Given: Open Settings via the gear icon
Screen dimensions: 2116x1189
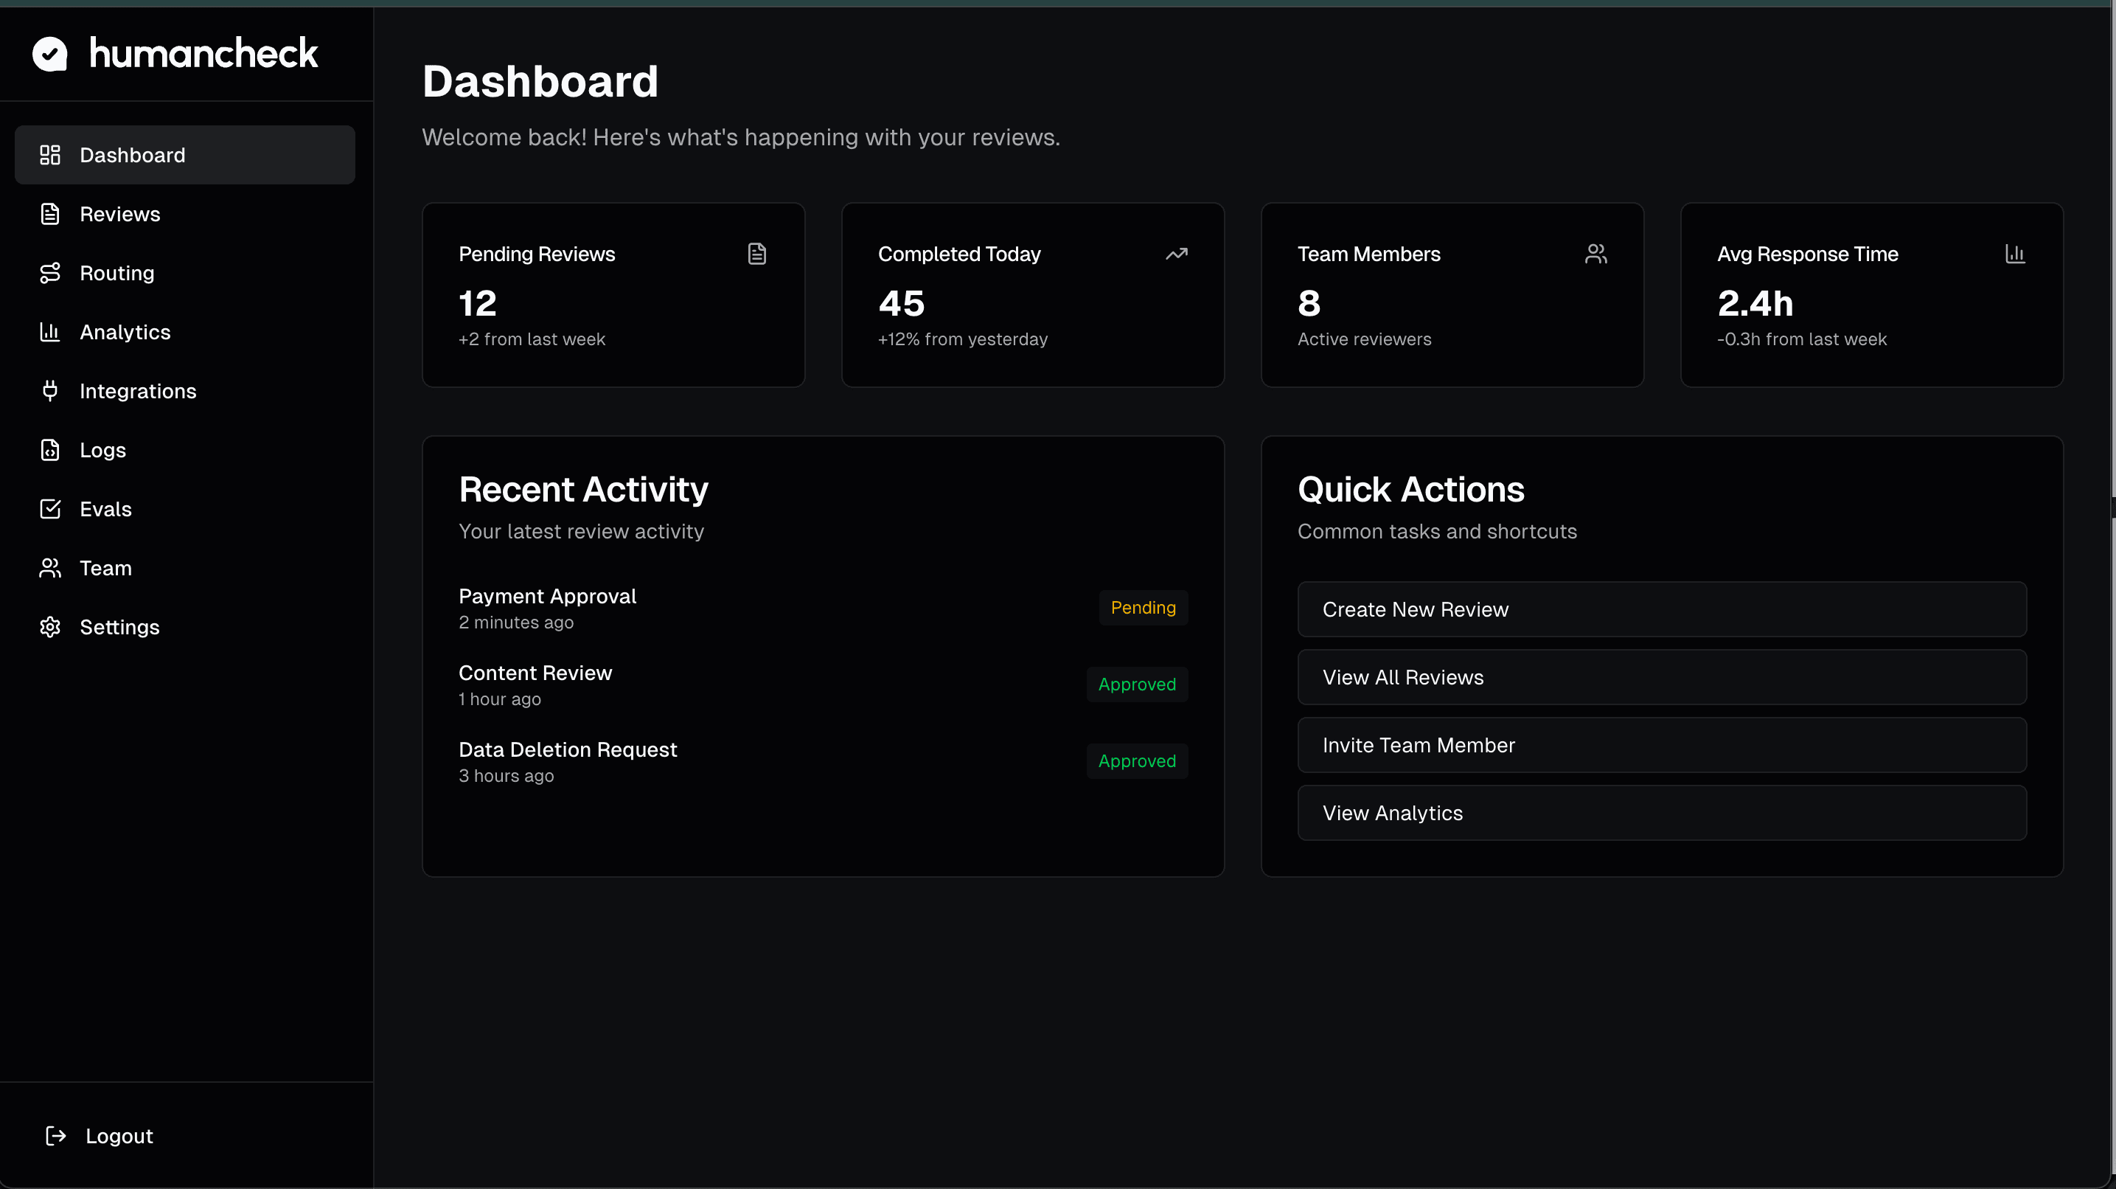Looking at the screenshot, I should point(50,626).
